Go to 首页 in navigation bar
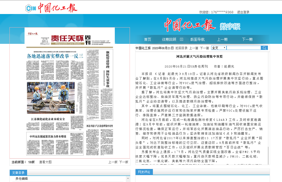The width and height of the screenshot is (282, 182). pos(148,40)
